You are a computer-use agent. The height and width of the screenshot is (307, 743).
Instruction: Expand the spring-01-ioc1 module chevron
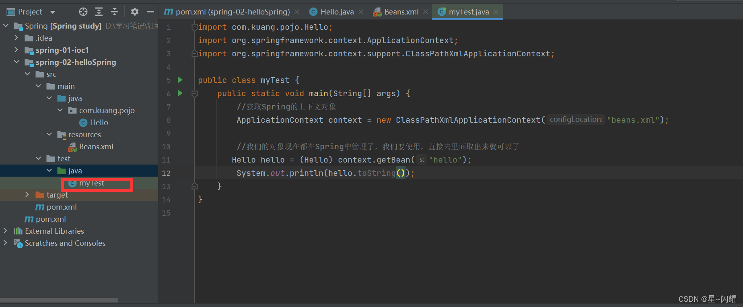[16, 50]
